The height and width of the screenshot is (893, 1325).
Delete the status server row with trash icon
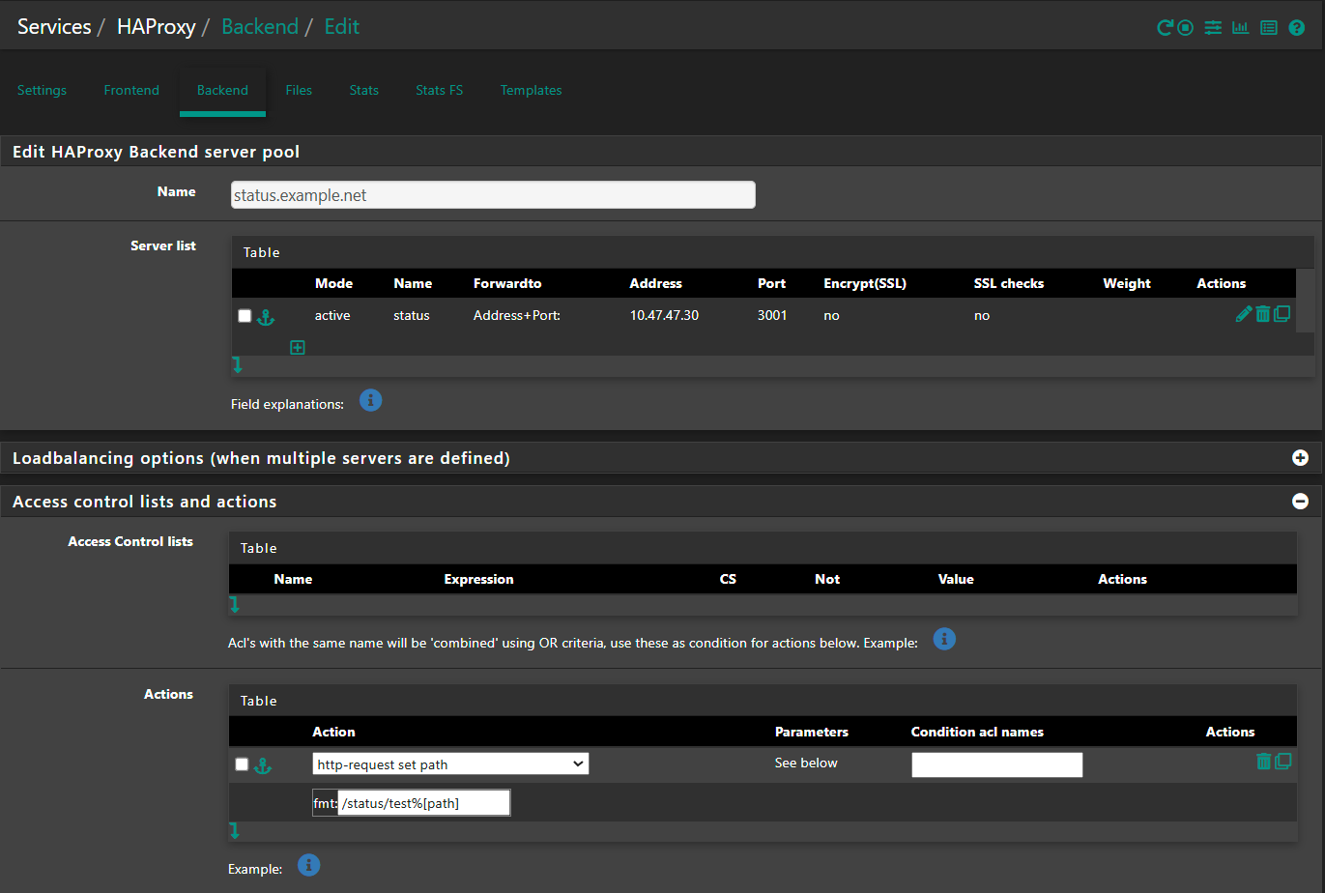click(x=1263, y=314)
